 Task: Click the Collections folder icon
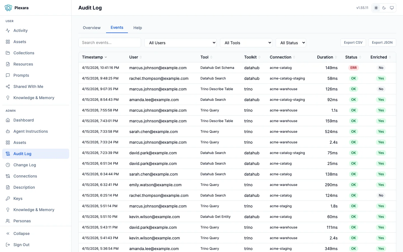point(8,53)
